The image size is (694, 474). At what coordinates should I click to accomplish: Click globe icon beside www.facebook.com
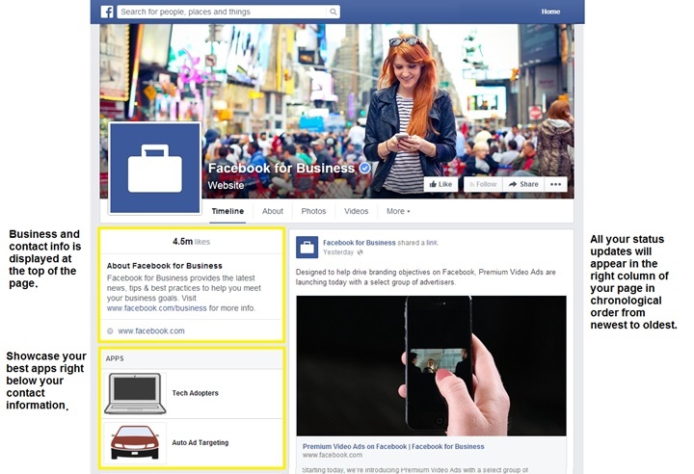click(110, 330)
